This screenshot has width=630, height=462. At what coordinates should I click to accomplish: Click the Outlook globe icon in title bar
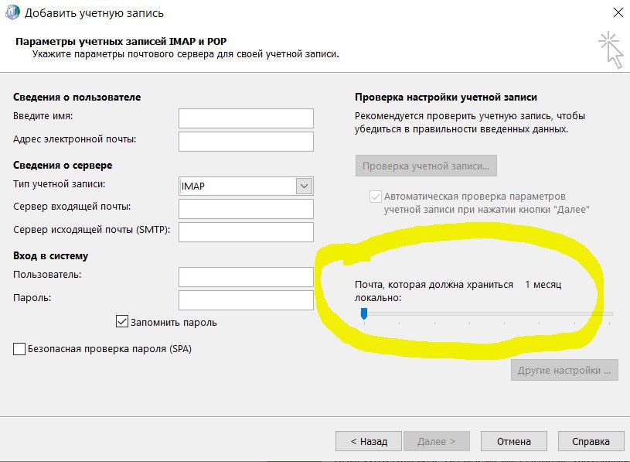(x=12, y=12)
